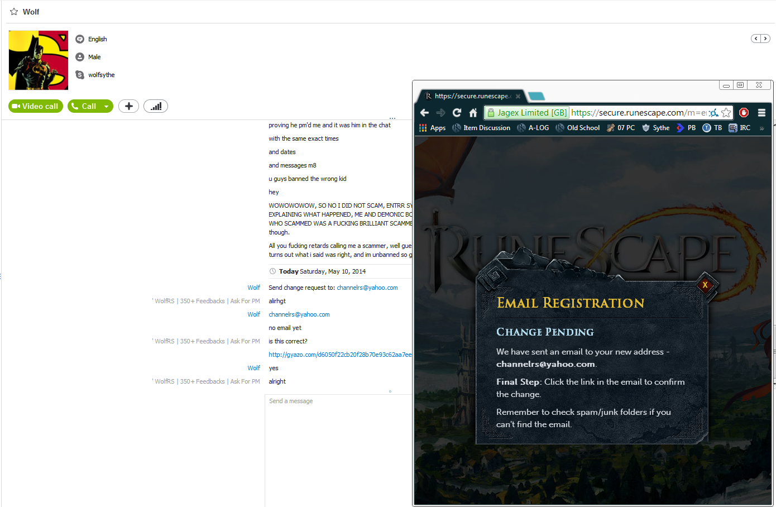Image resolution: width=776 pixels, height=507 pixels.
Task: Click the 'Change Pending' heading
Action: click(x=545, y=332)
